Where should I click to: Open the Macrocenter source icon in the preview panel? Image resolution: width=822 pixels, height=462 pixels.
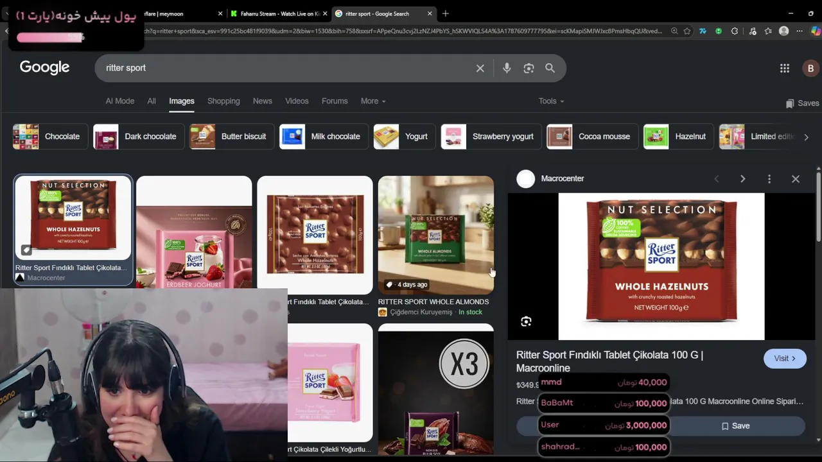coord(525,179)
